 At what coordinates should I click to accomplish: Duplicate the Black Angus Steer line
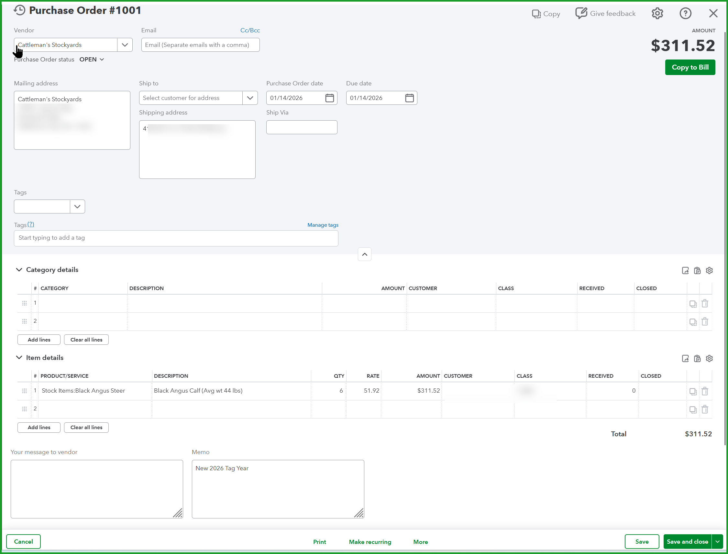693,391
